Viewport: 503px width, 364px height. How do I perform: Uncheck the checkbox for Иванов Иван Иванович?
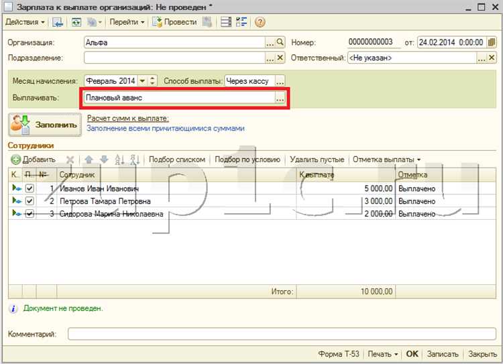pyautogui.click(x=30, y=188)
